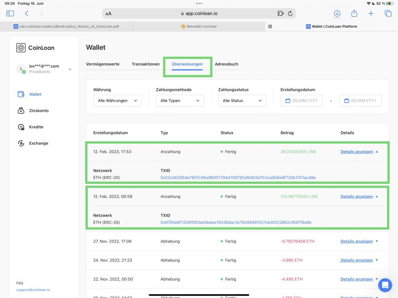
Task: Expand details arrow for -4.495 ETH row
Action: 377,279
